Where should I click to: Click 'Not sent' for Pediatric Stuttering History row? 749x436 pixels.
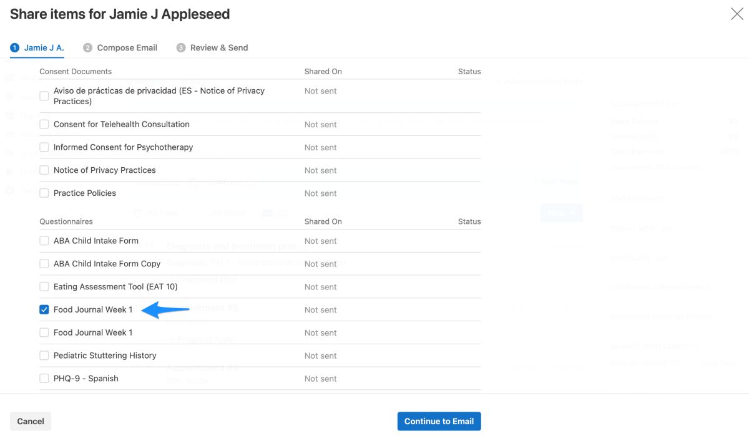321,356
